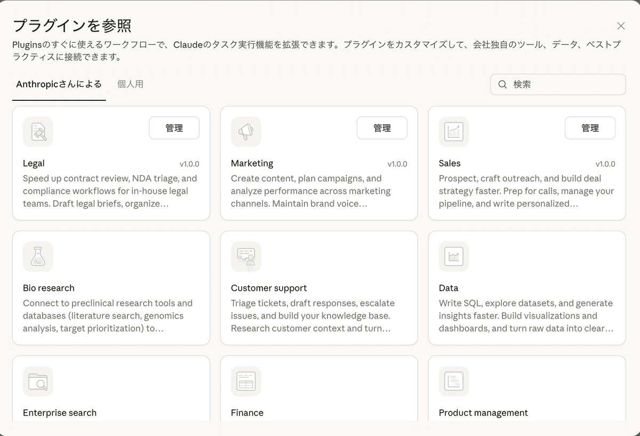This screenshot has height=436, width=640.
Task: Click the Customer support chat icon
Action: coord(246,257)
